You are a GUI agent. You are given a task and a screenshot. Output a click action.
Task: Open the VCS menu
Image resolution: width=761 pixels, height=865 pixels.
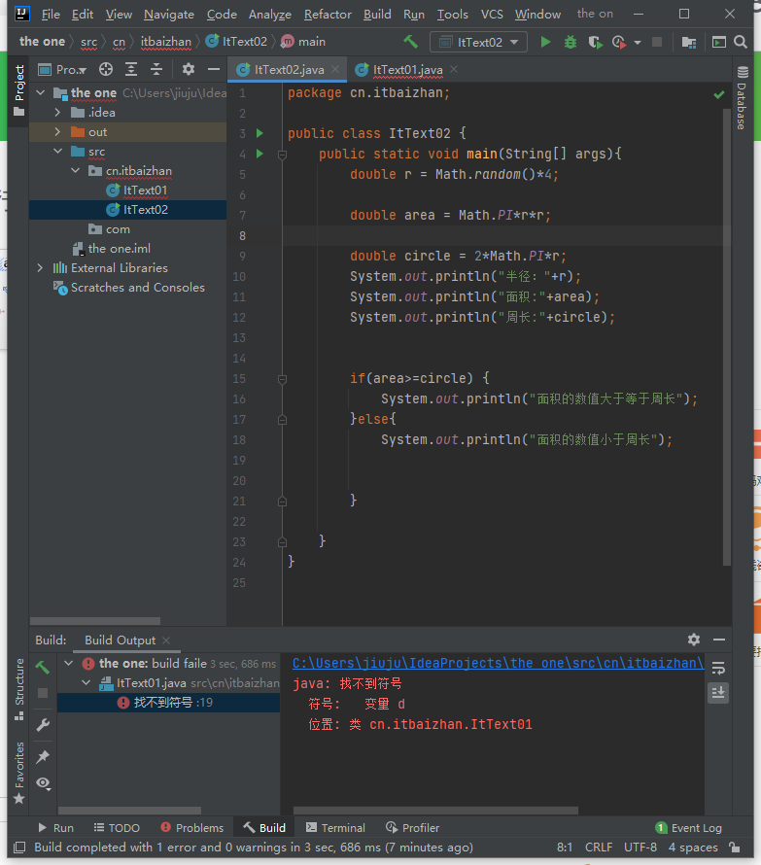[492, 15]
